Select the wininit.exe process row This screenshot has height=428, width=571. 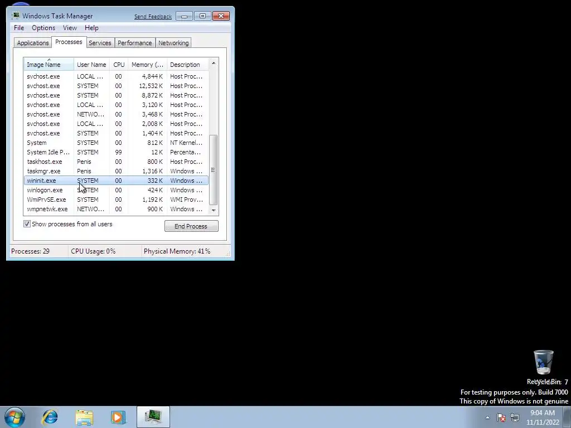(116, 181)
